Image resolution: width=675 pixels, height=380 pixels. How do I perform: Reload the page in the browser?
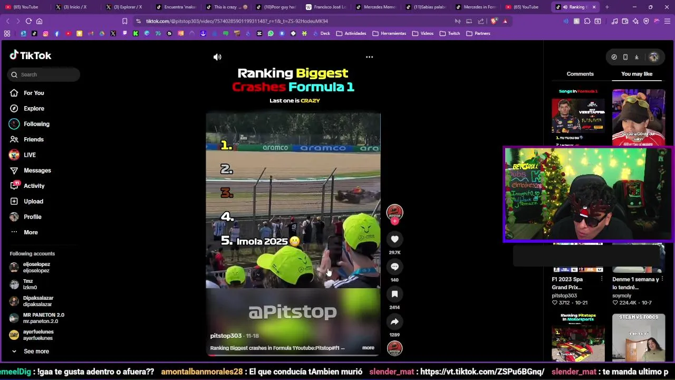[x=28, y=21]
